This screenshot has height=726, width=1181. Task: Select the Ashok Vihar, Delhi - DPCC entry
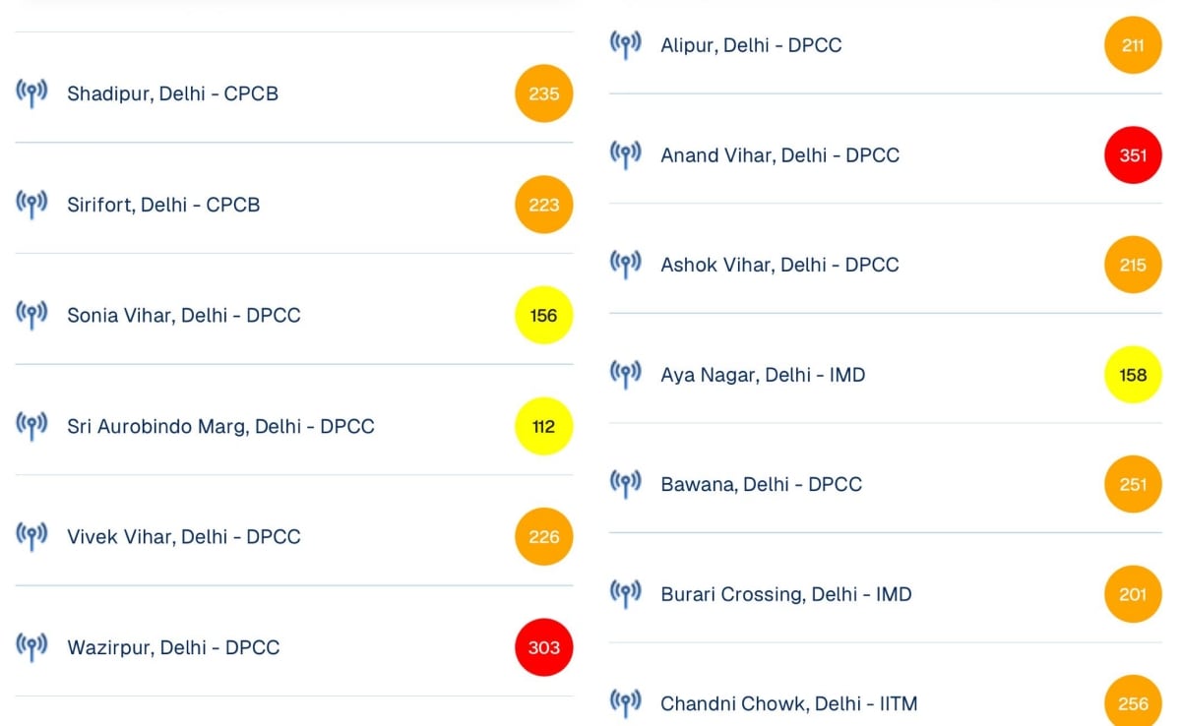click(779, 265)
